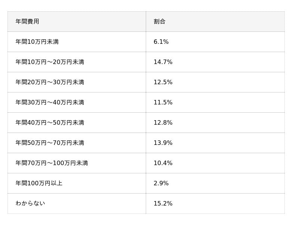The width and height of the screenshot is (299, 225).
Task: Click the 割合 column header
Action: (x=160, y=22)
